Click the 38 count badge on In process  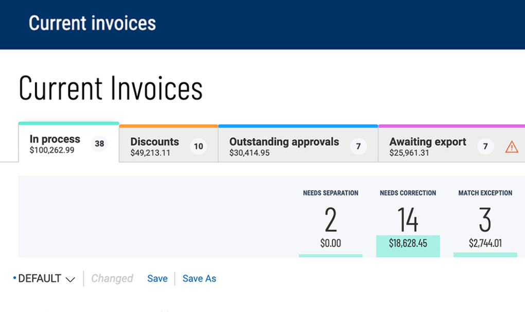(x=99, y=144)
